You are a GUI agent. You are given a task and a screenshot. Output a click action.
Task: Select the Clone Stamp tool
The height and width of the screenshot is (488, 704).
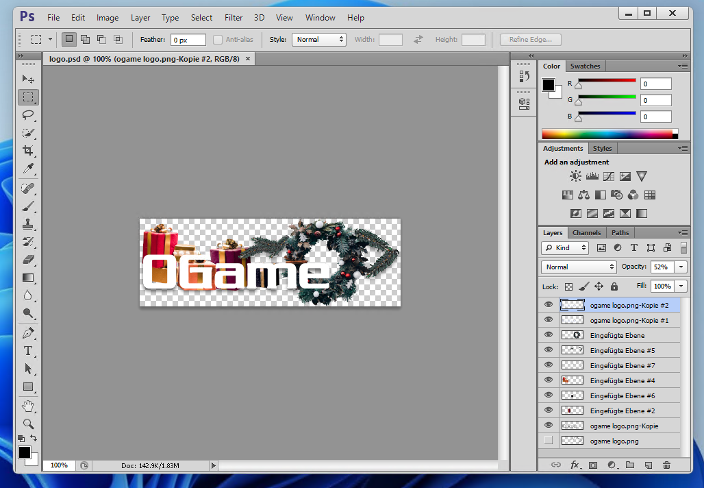pyautogui.click(x=28, y=223)
